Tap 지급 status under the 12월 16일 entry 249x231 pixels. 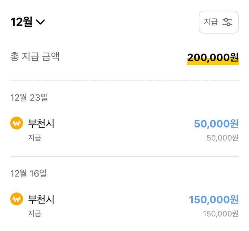coord(35,214)
